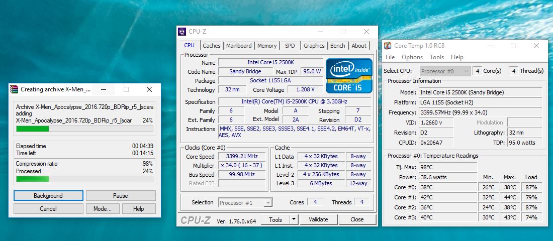Send archiving to Background
Image resolution: width=553 pixels, height=241 pixels.
[x=48, y=196]
